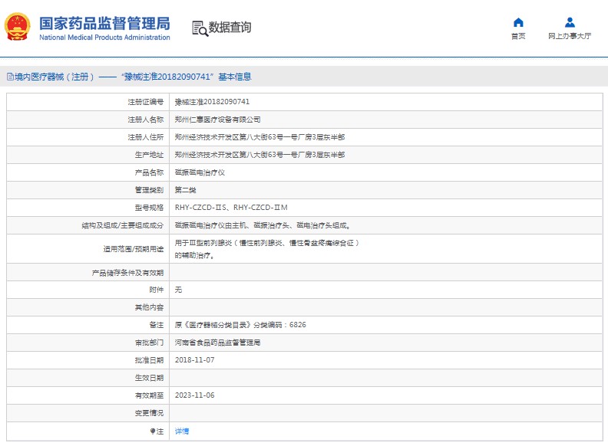Viewport: 608px width, 446px height.
Task: Click the 数据查询 label
Action: [230, 28]
